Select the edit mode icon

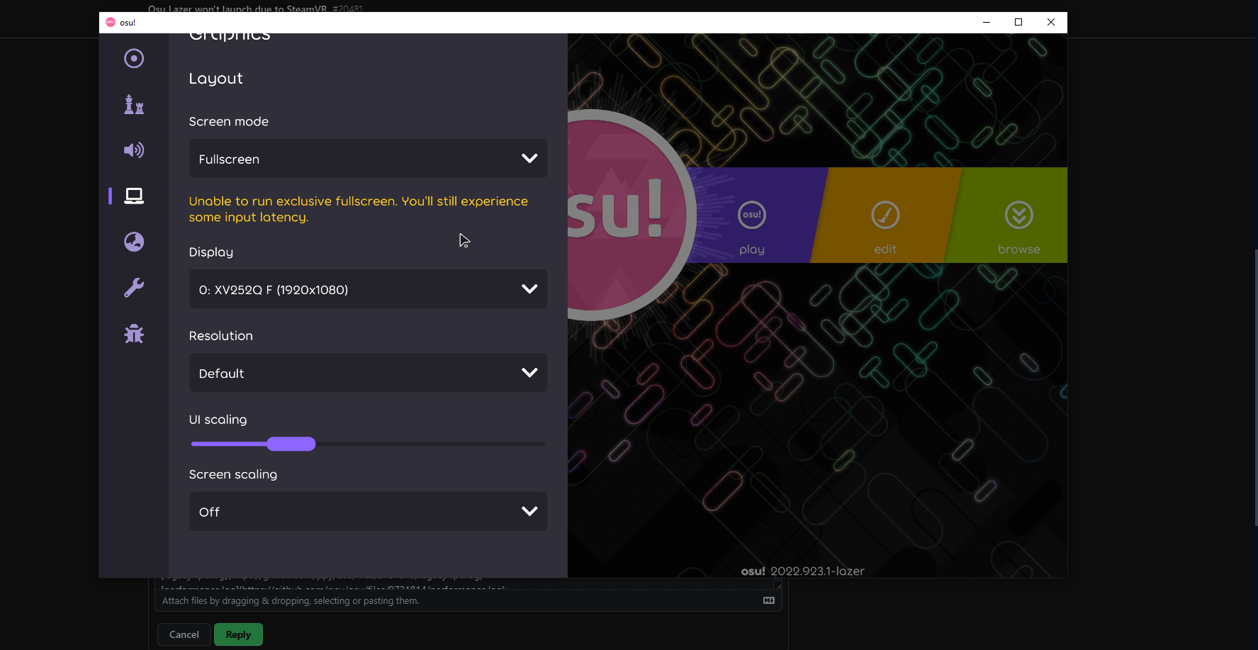coord(884,215)
